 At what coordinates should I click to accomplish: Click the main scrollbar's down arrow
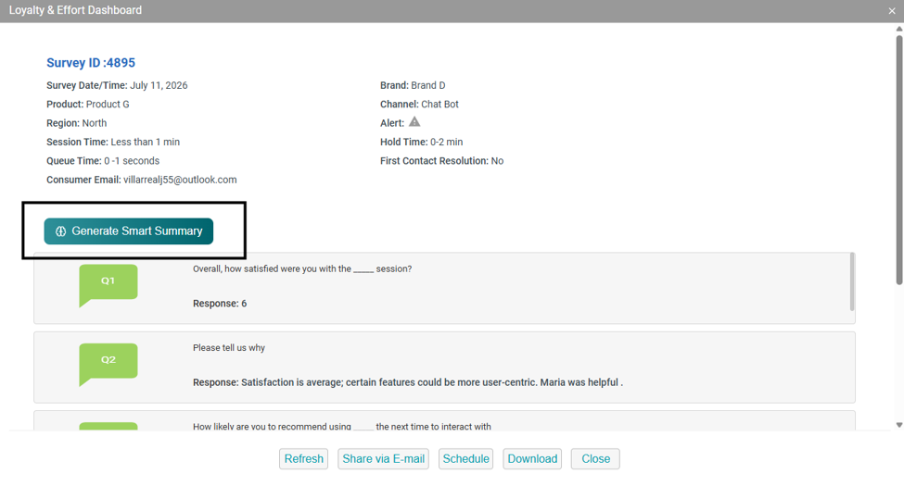(898, 425)
